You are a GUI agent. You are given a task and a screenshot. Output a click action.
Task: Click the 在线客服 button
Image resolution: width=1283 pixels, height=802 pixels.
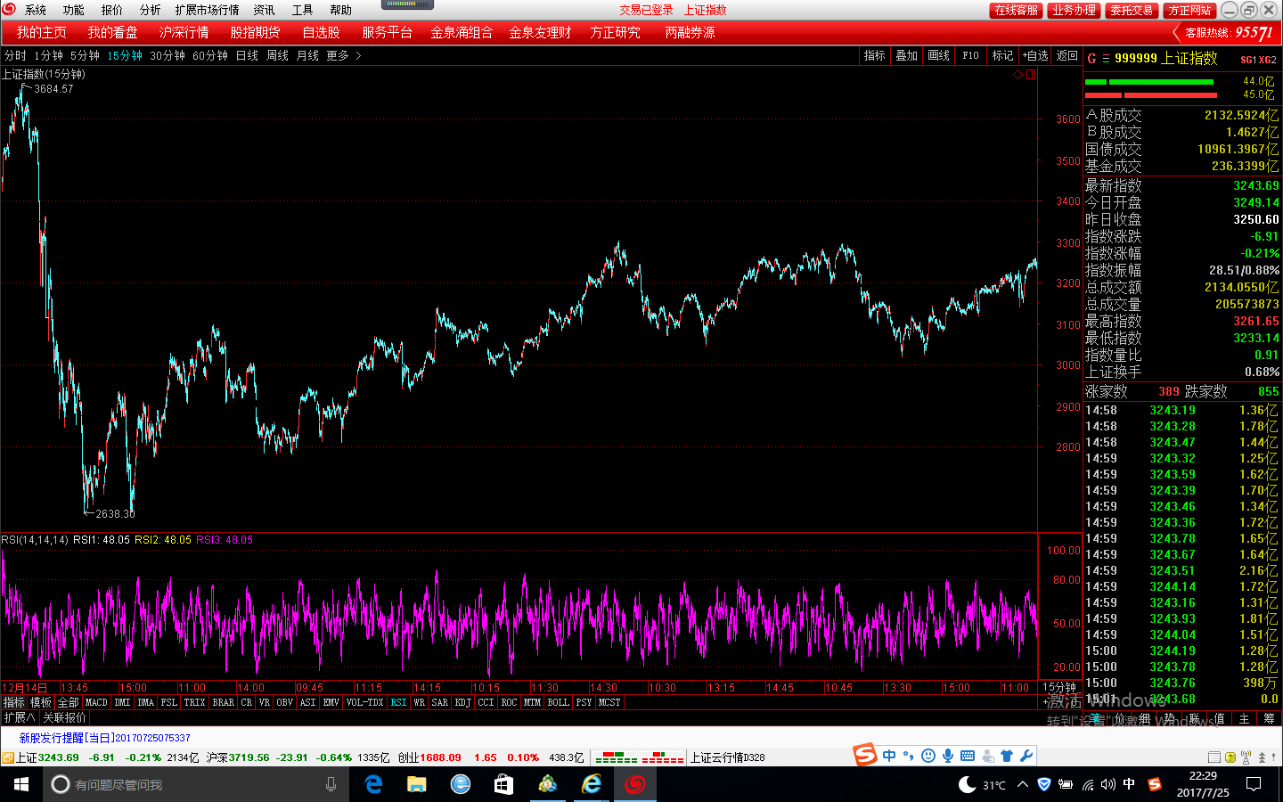click(1016, 10)
